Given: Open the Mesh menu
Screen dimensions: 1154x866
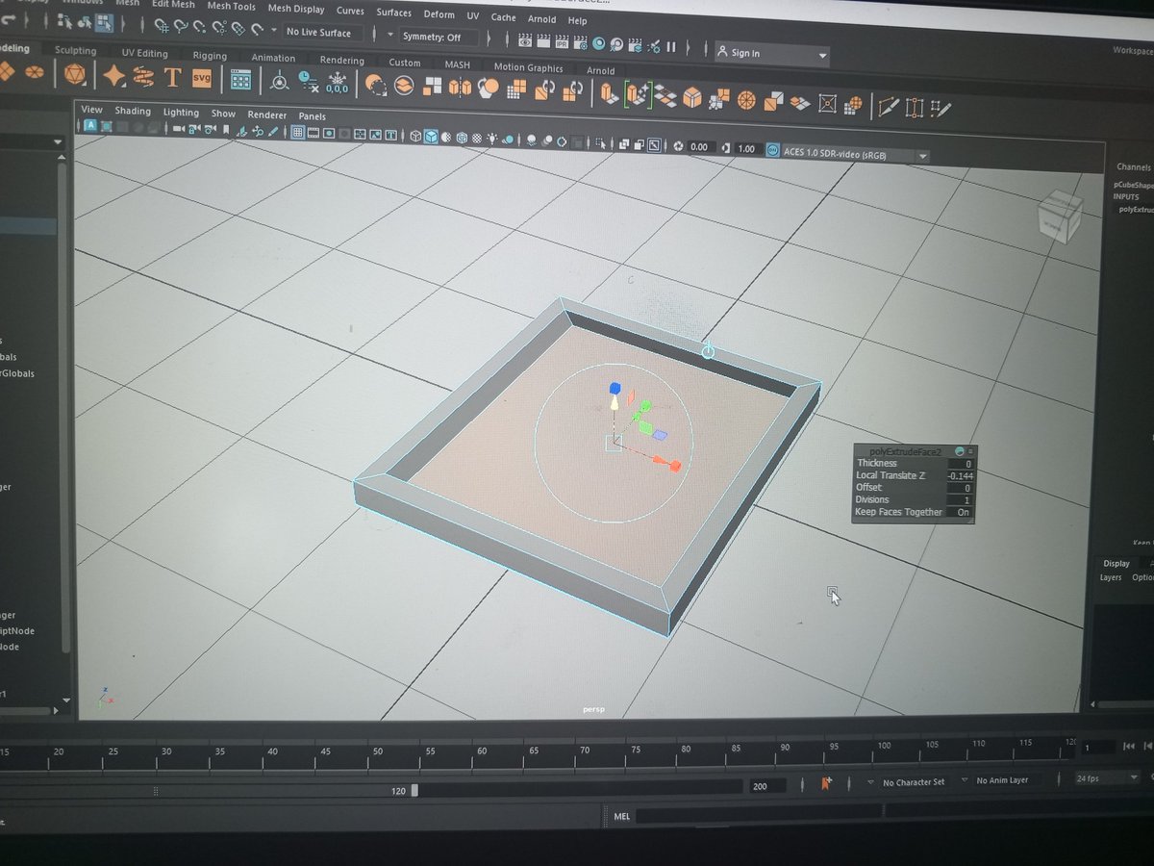Looking at the screenshot, I should [128, 5].
